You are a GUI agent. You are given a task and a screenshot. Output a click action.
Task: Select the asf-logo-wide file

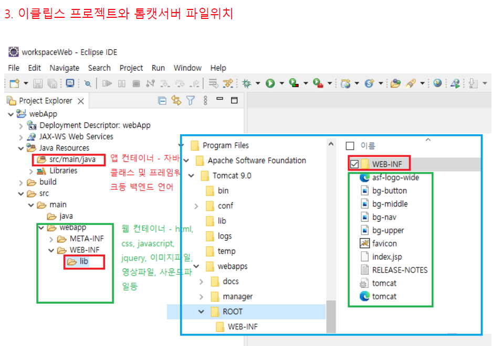pyautogui.click(x=395, y=178)
